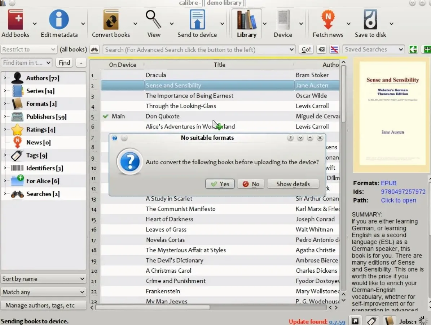
Task: Click Show details in the dialog
Action: [x=293, y=184]
